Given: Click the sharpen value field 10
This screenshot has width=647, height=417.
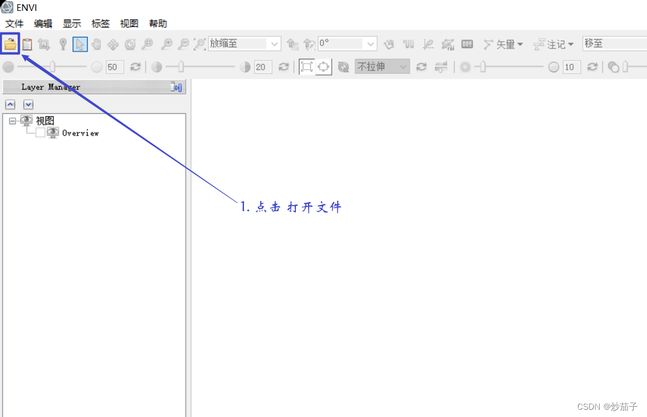Looking at the screenshot, I should pyautogui.click(x=571, y=67).
